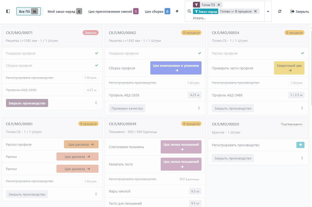Toggle Покраска профиля checkmark in СКЛ/МО/00071

click(96, 53)
